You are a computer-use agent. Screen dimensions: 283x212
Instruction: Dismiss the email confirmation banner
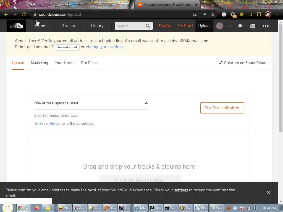point(269,193)
